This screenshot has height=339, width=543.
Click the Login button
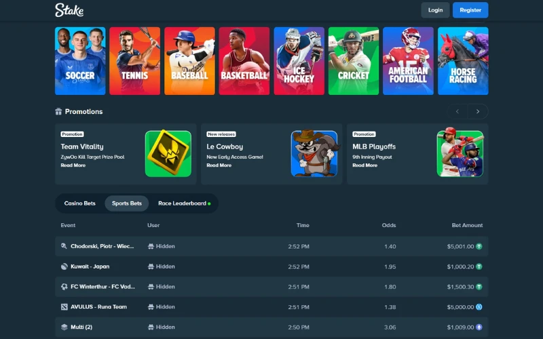(435, 10)
